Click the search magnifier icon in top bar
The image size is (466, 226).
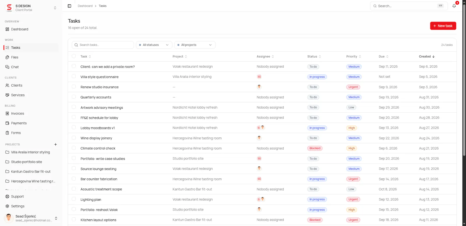click(375, 6)
